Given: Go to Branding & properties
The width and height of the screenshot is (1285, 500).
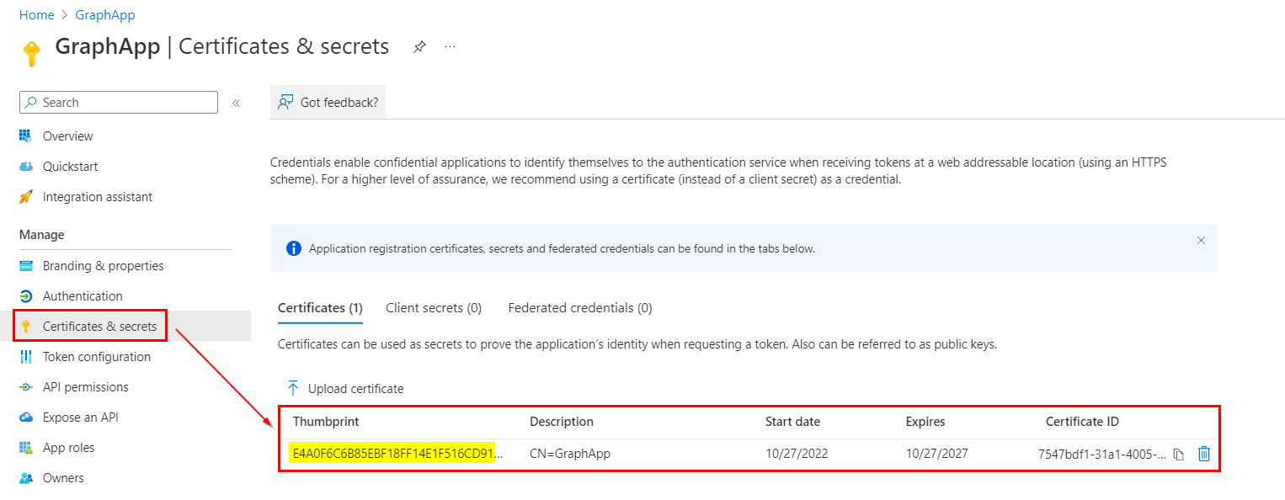Looking at the screenshot, I should pos(103,265).
